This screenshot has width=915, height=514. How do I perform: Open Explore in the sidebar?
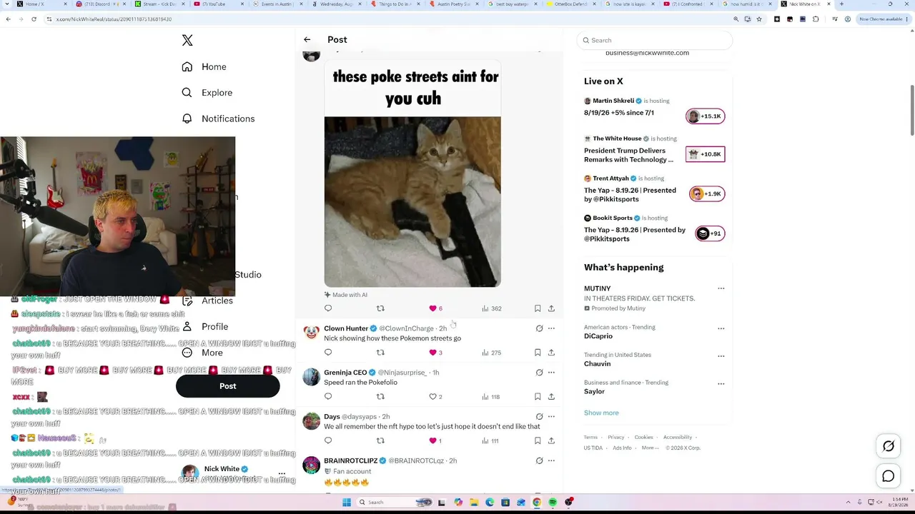207,93
